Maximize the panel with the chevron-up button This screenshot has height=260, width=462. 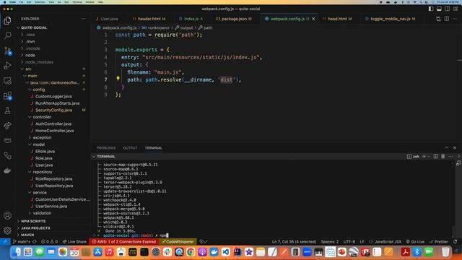(446, 147)
